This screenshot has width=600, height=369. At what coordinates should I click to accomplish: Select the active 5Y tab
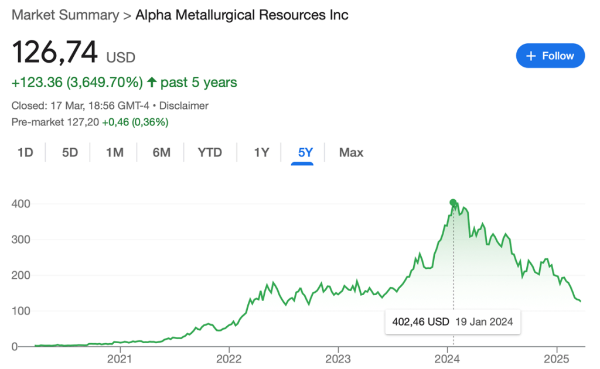tap(305, 152)
